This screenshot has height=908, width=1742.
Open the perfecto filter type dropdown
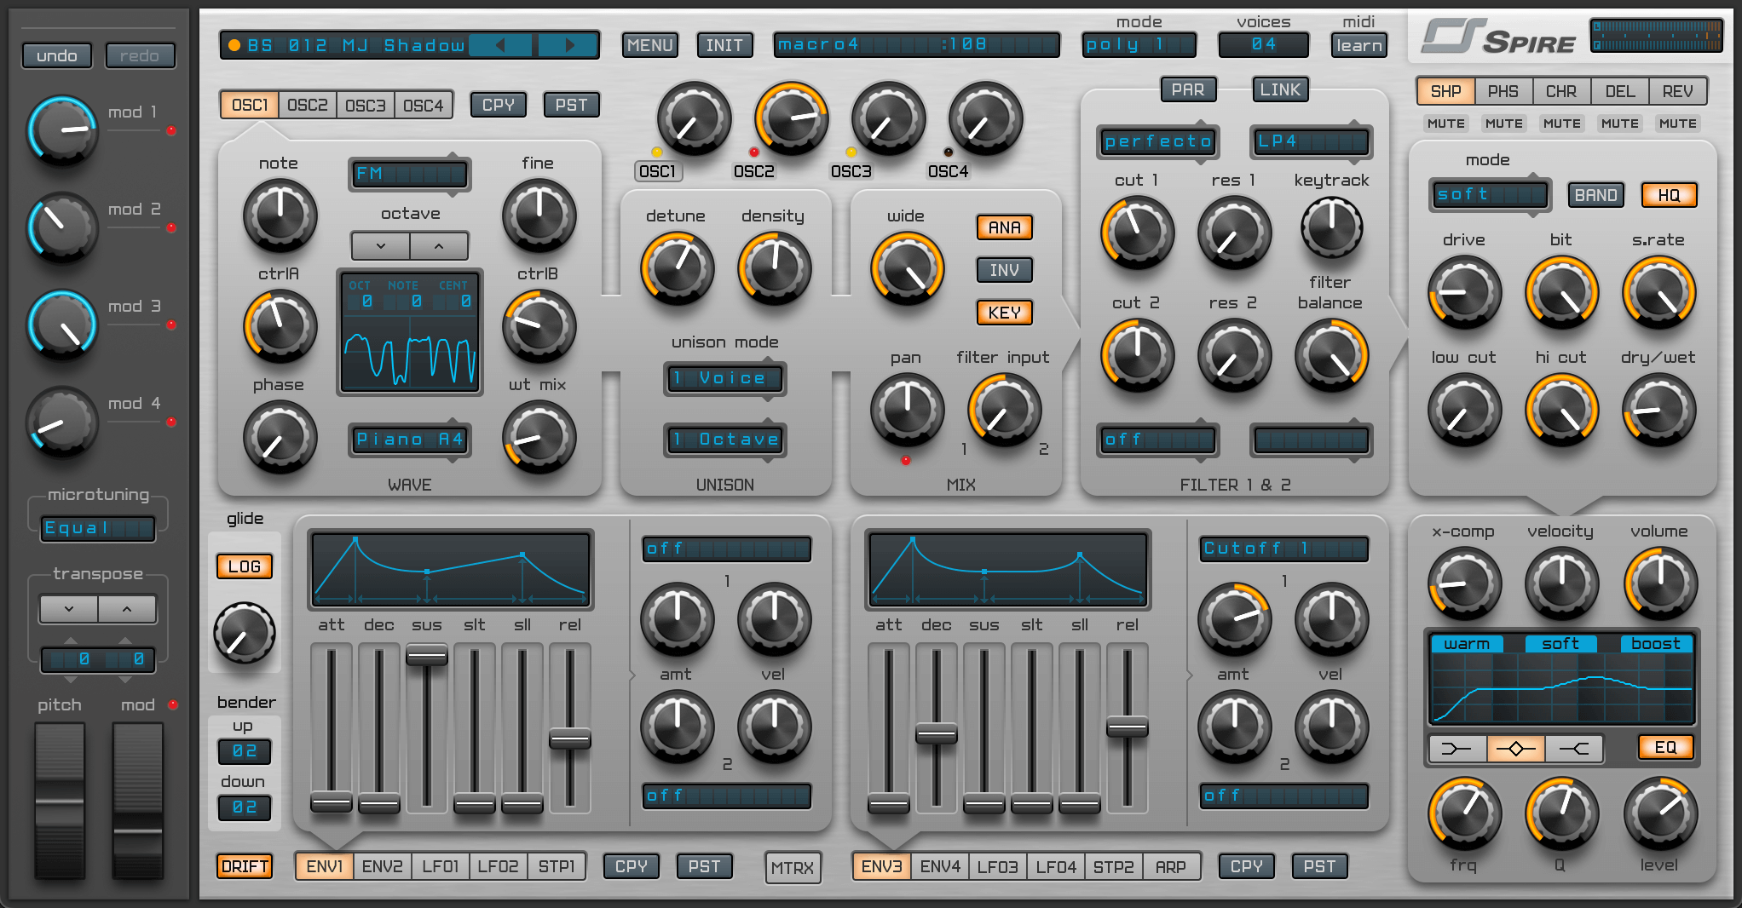pyautogui.click(x=1157, y=141)
